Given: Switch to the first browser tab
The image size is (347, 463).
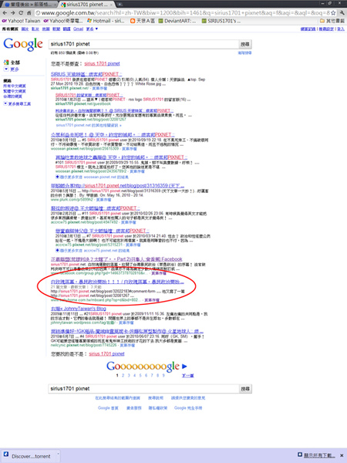Looking at the screenshot, I should [29, 5].
